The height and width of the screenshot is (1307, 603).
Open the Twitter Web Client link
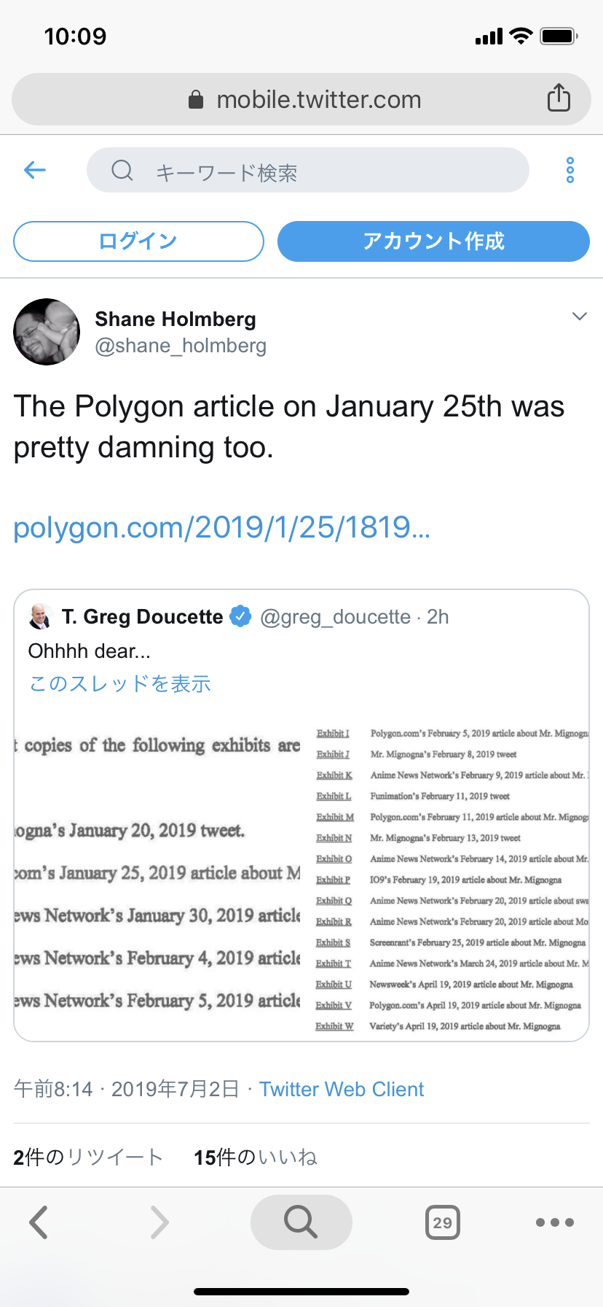(x=342, y=1089)
